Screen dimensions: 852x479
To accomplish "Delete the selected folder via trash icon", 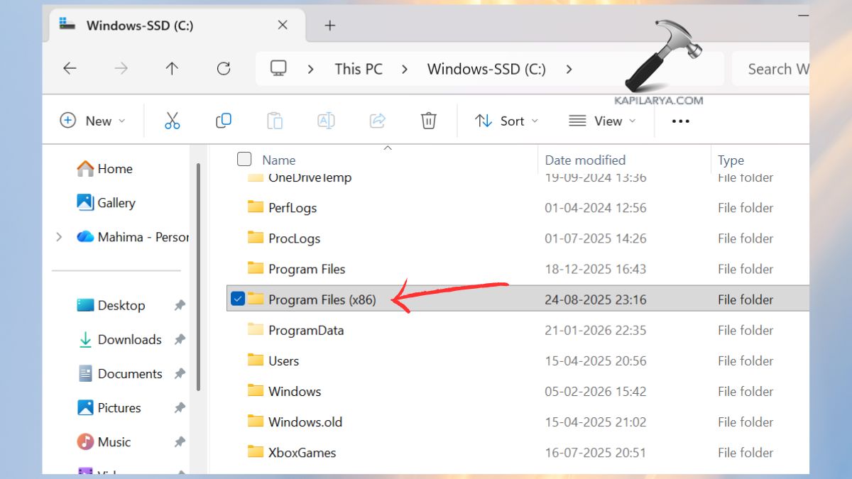I will 428,121.
